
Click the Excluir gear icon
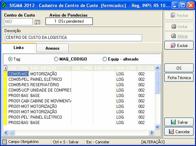coord(173,45)
